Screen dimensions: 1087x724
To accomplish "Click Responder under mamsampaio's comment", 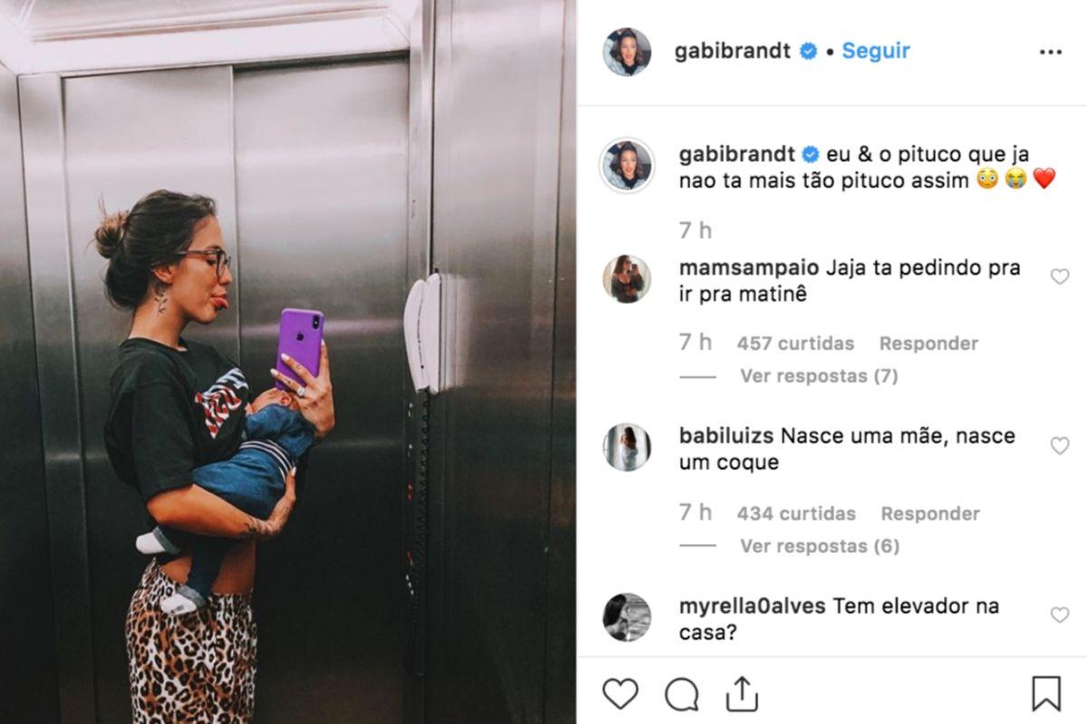I will (x=928, y=343).
